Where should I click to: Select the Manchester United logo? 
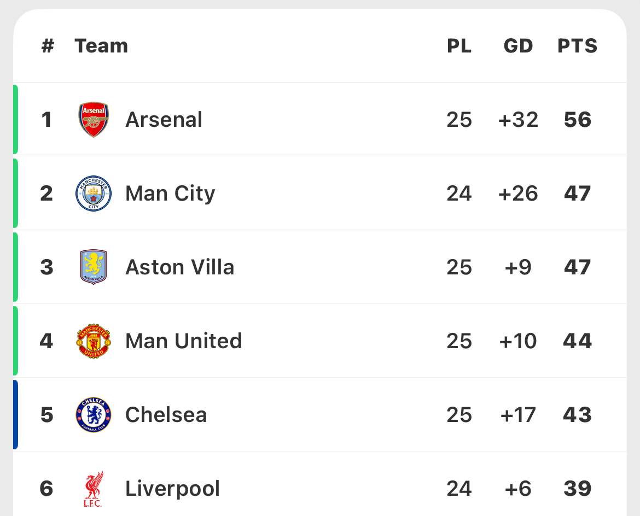[x=94, y=341]
